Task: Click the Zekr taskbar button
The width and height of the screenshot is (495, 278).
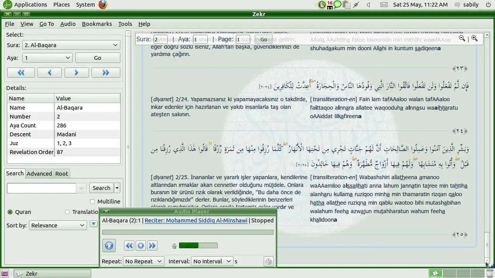Action: coord(53,273)
